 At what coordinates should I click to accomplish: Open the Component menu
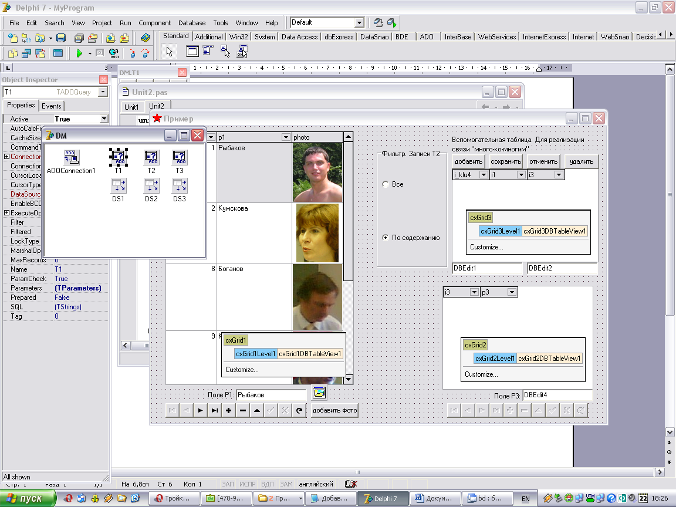point(154,23)
